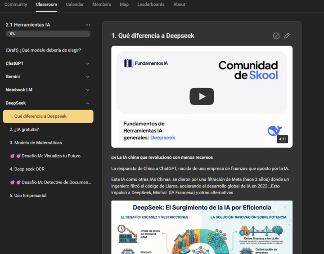
Task: Click the 2.1 Herramientas IA course title
Action: 28,25
